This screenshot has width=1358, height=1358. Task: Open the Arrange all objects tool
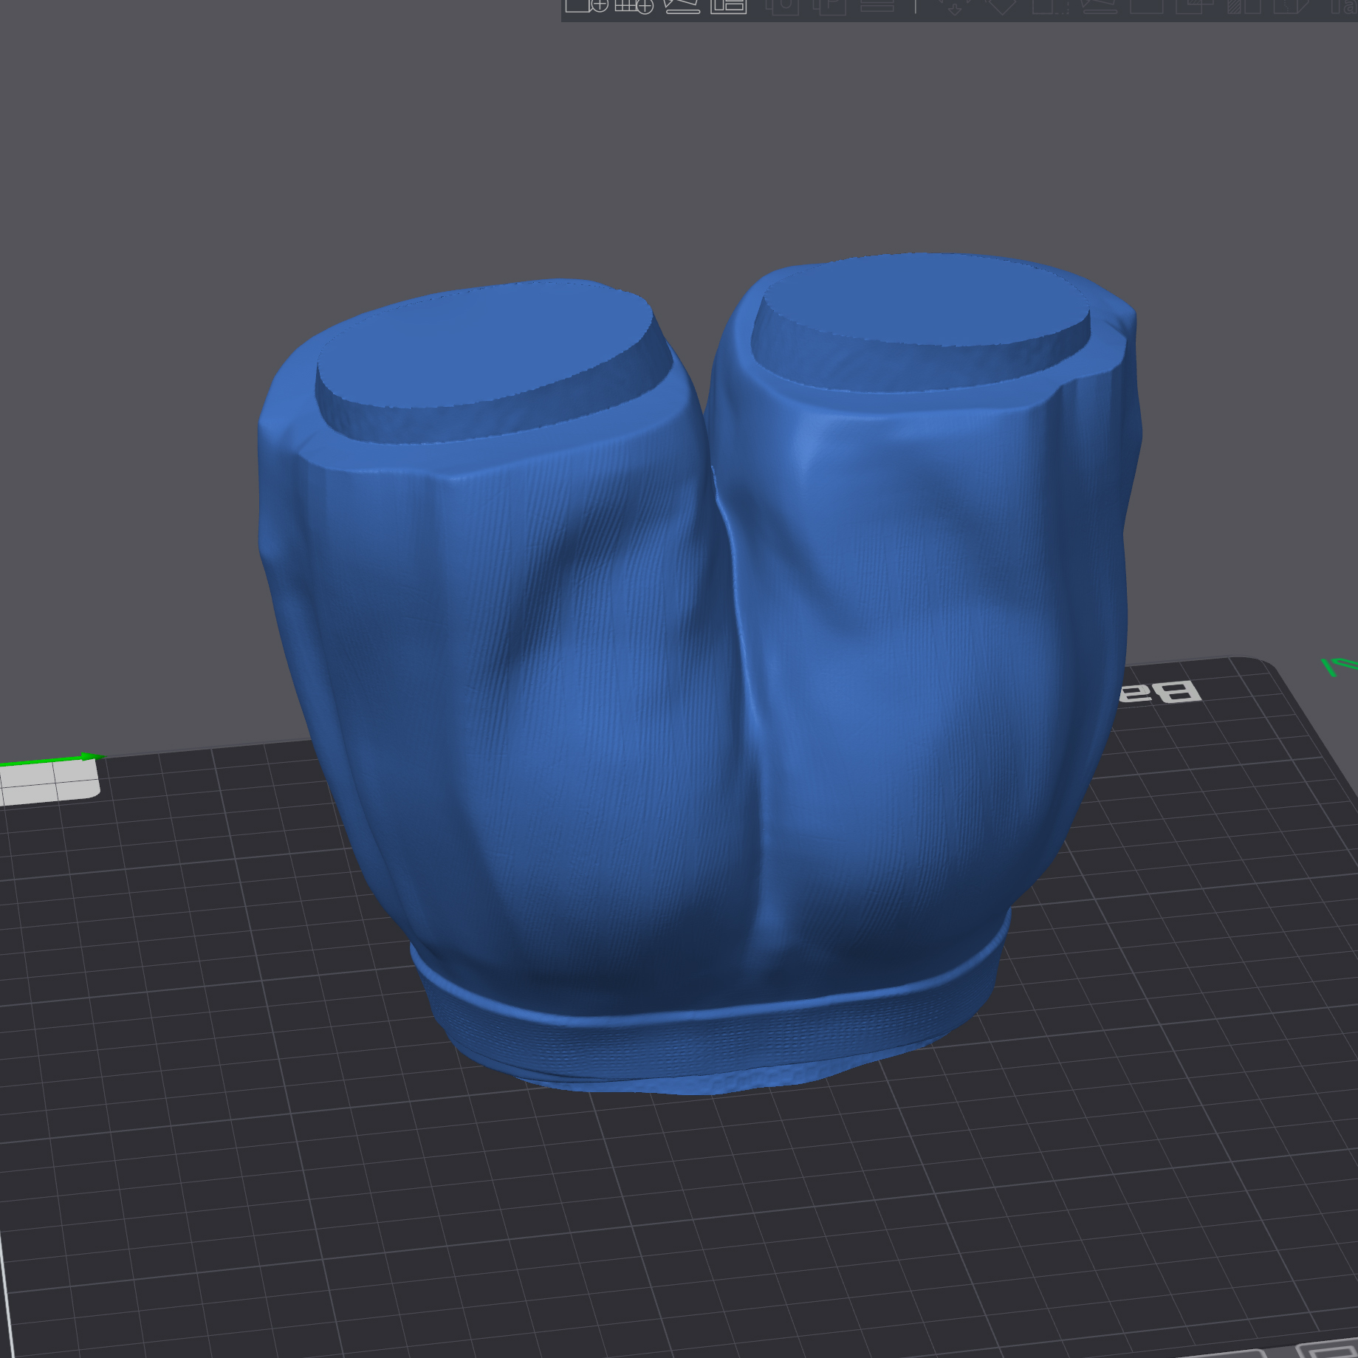point(729,6)
